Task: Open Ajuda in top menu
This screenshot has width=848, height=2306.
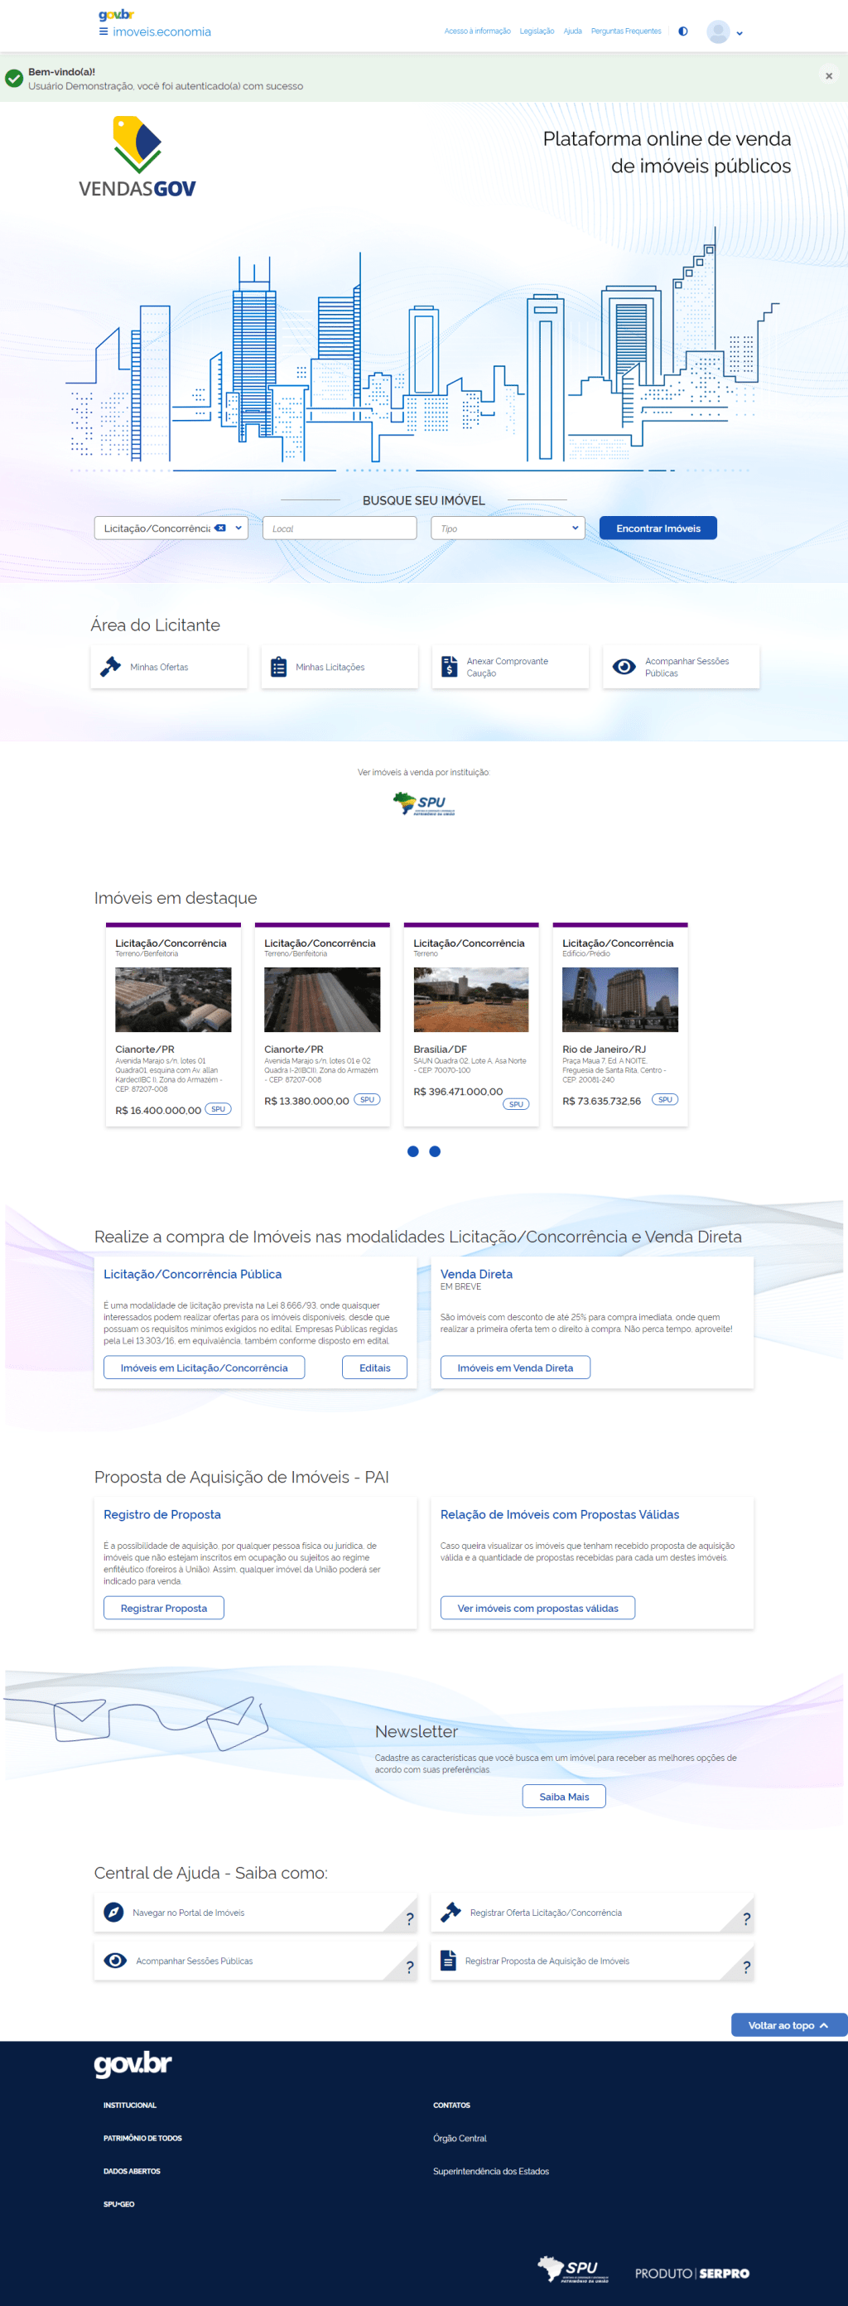Action: coord(572,31)
